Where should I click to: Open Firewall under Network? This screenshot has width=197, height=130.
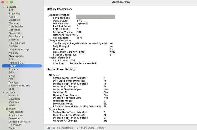(13, 95)
